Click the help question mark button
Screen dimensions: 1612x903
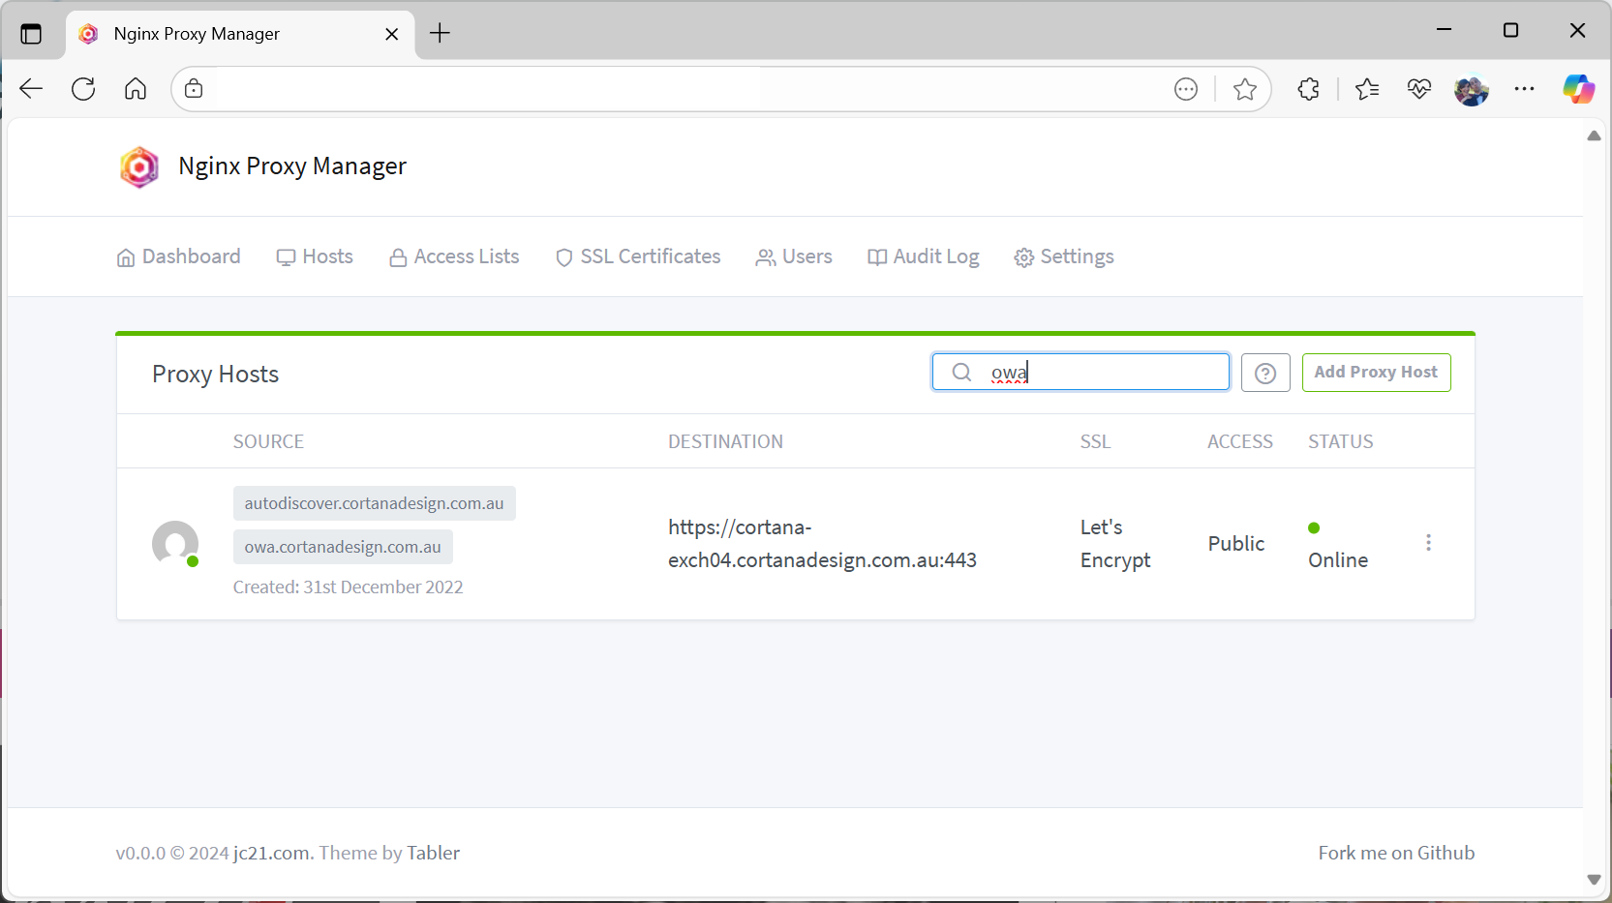click(x=1265, y=373)
